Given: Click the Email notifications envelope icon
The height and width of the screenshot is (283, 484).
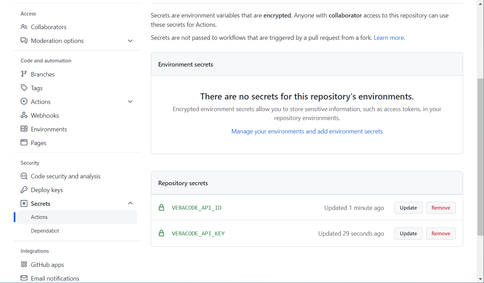Looking at the screenshot, I should (x=24, y=278).
